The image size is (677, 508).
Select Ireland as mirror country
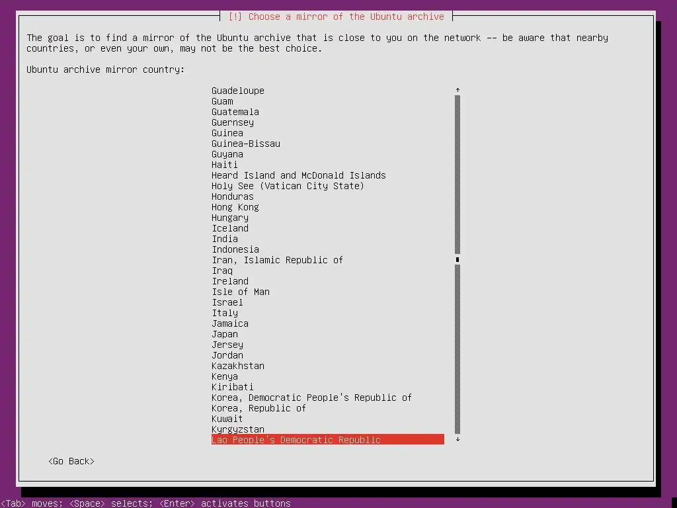[x=229, y=281]
